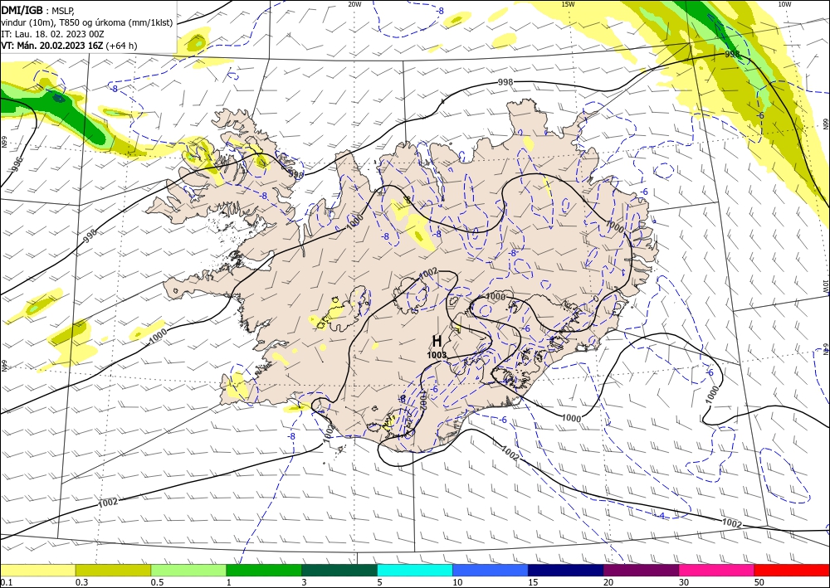Viewport: 830px width, 588px height.
Task: Click the 'VT: Mán. 20.02.2023 16Z' valid time
Action: click(52, 46)
